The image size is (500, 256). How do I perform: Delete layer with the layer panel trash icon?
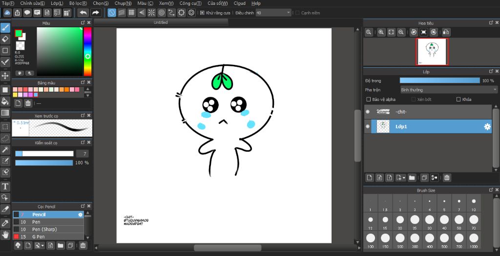(447, 177)
